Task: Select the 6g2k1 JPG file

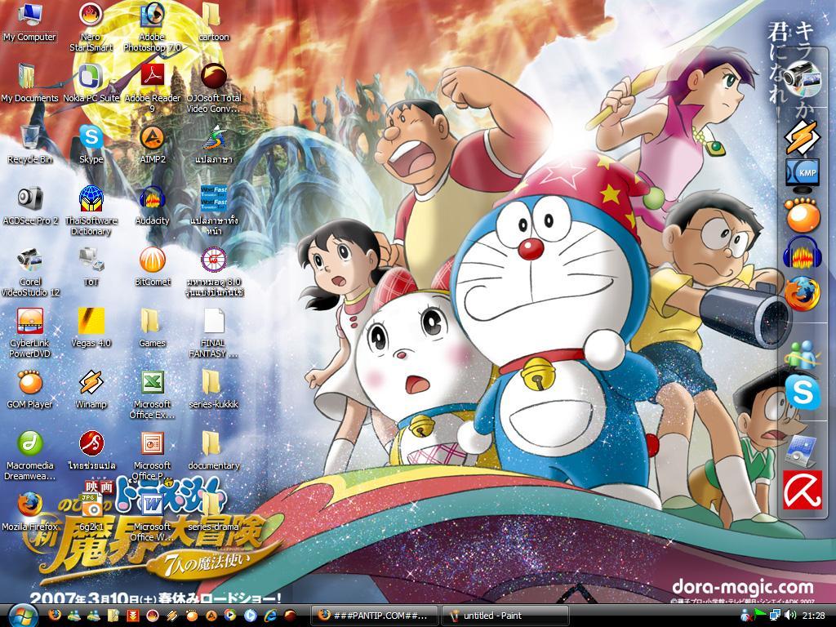Action: [91, 513]
